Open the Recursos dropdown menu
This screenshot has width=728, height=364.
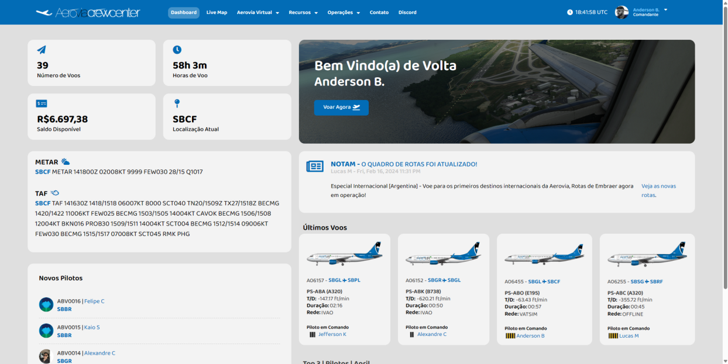coord(303,12)
